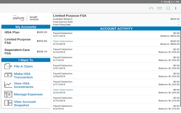Click the Make HSA Transaction link

click(23, 75)
